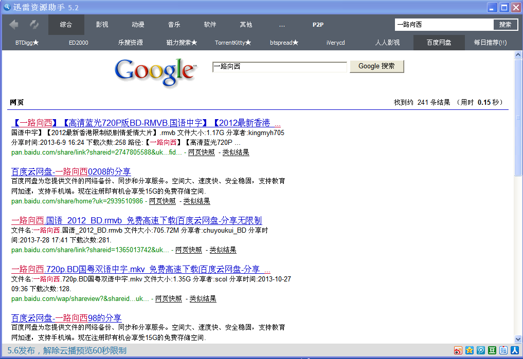Click the 网页 heading label

(x=16, y=102)
